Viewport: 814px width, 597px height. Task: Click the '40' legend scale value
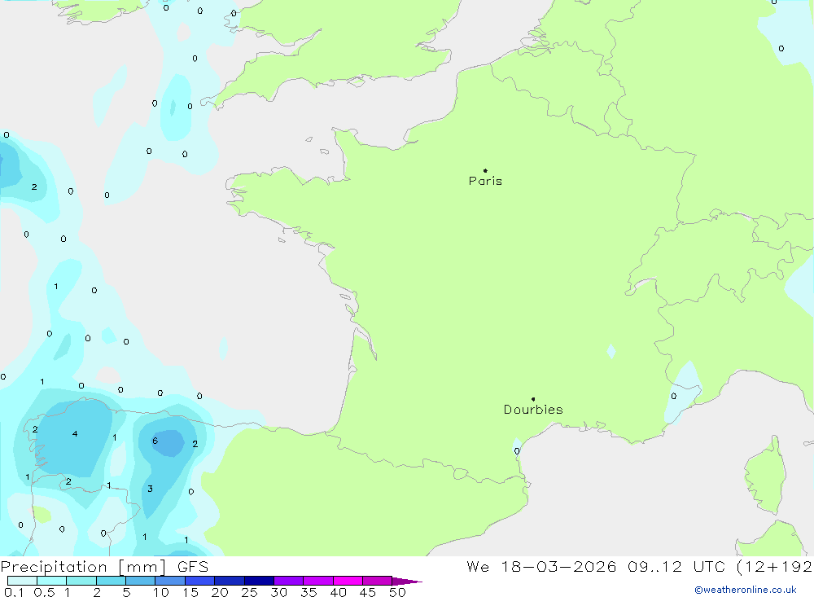tap(338, 592)
